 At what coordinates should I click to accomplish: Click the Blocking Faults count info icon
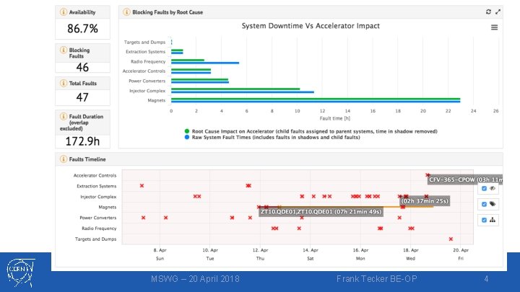[x=64, y=50]
